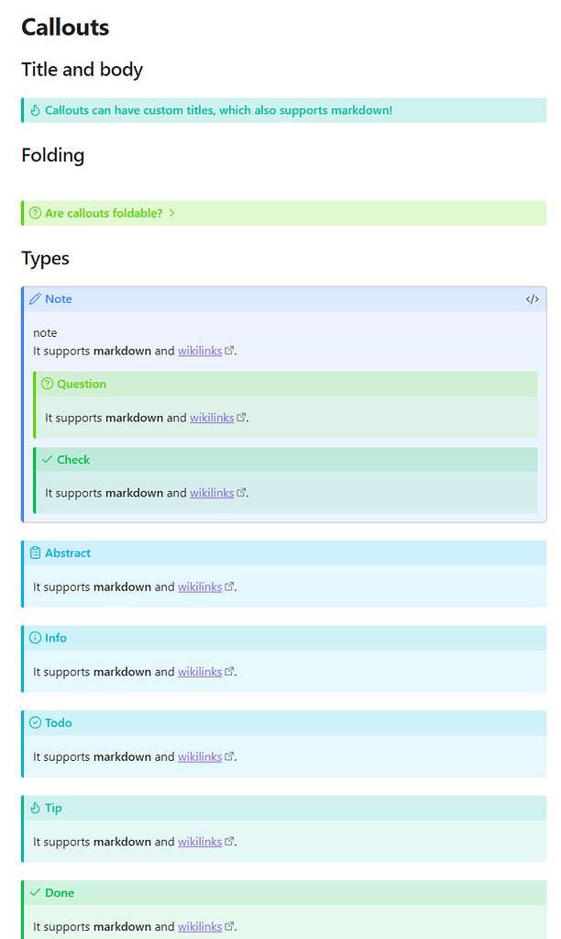This screenshot has height=939, width=561.
Task: Click the checkmark icon on Done callout
Action: [36, 892]
